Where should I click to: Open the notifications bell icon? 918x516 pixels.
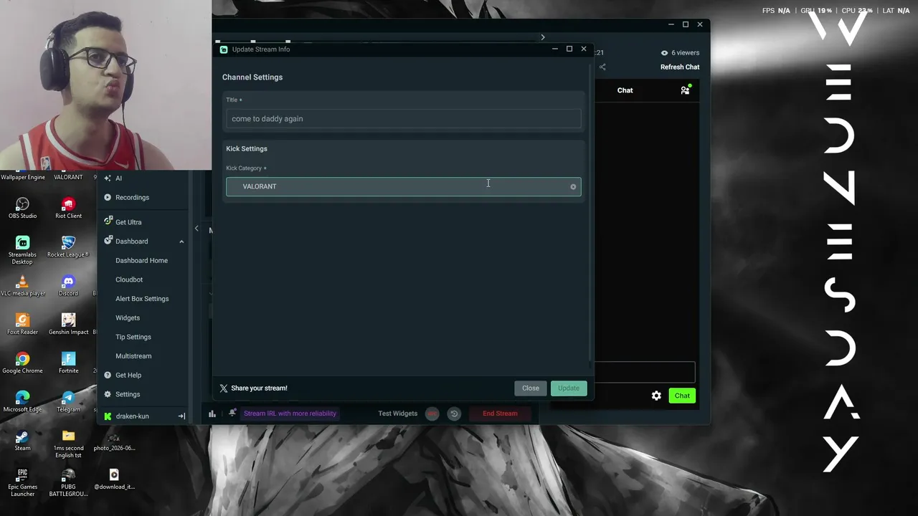232,413
